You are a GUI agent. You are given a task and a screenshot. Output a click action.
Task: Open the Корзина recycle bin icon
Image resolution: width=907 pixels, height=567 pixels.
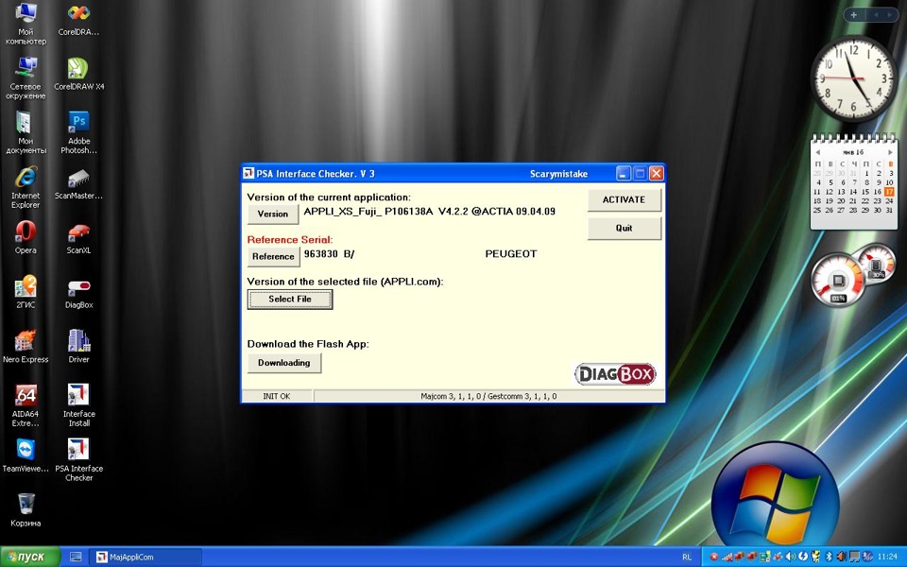(x=26, y=509)
